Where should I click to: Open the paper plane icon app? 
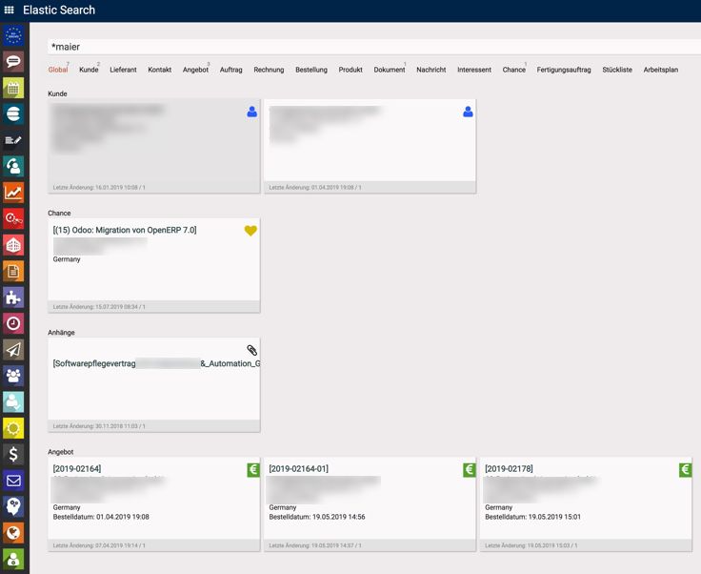(x=13, y=350)
